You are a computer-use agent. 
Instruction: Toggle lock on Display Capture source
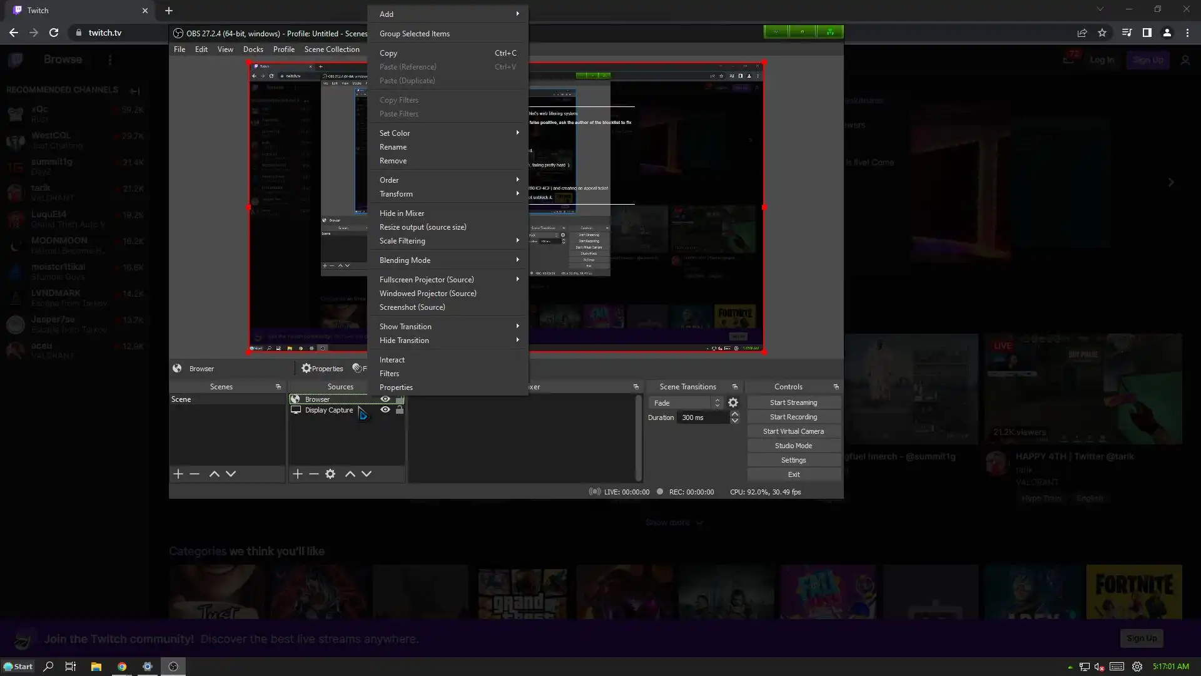click(400, 410)
